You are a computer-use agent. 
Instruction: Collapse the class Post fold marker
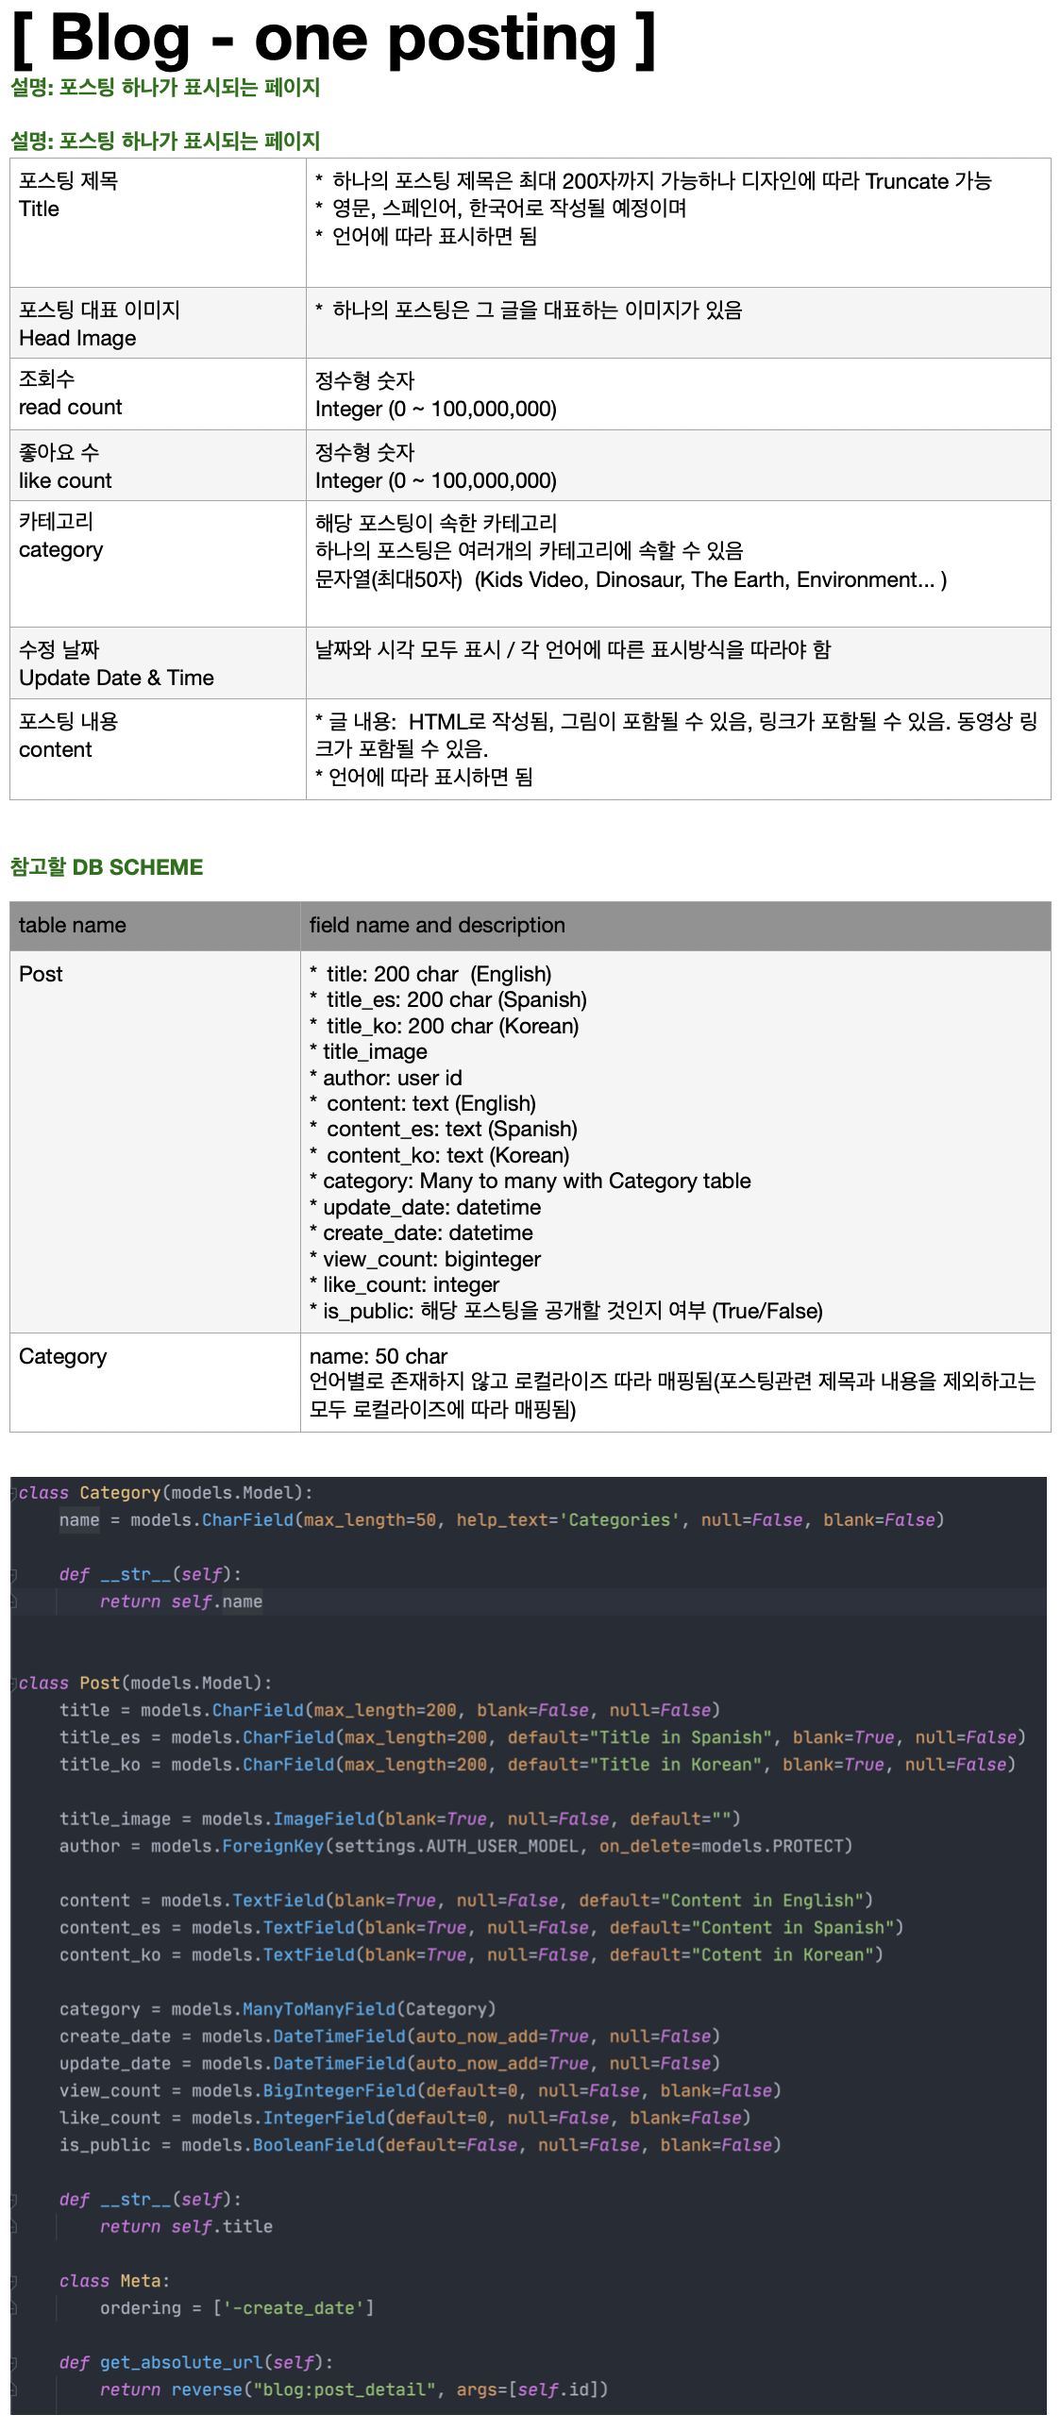14,1684
